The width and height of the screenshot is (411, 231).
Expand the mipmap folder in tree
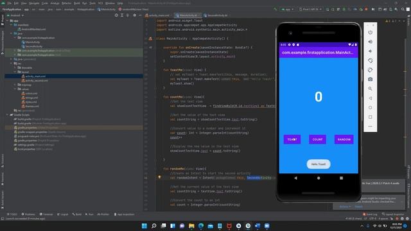pyautogui.click(x=15, y=85)
